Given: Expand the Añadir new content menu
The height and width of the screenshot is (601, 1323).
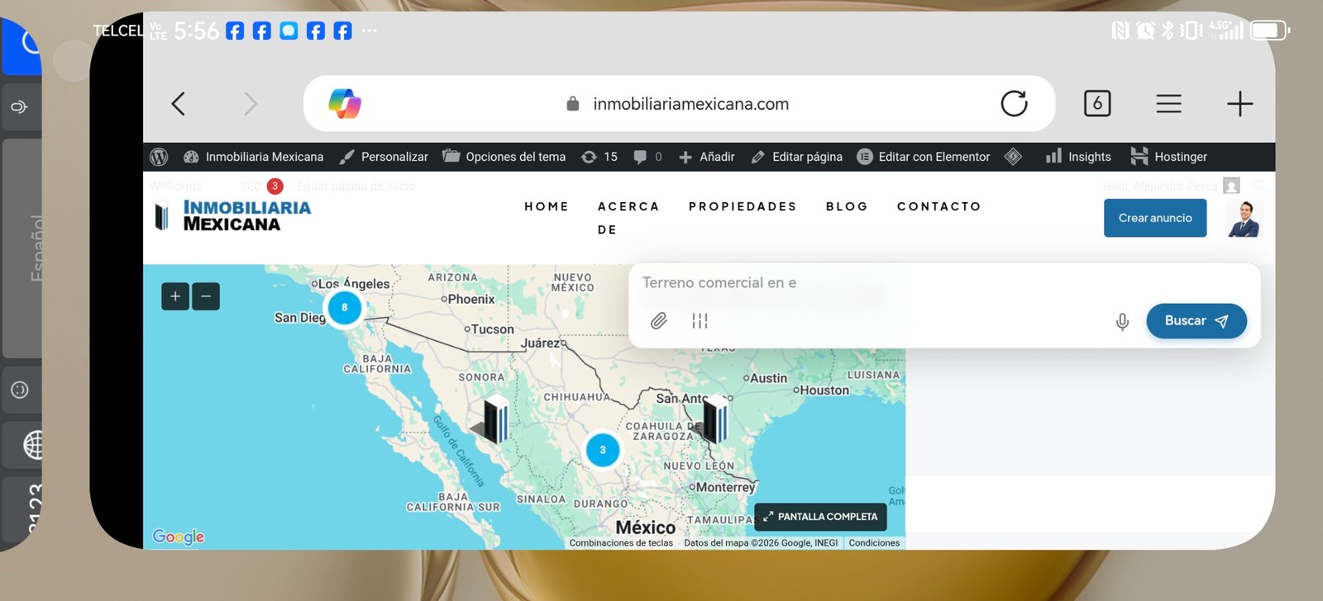Looking at the screenshot, I should 707,157.
